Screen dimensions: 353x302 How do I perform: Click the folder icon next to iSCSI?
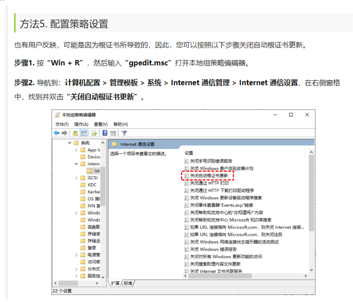[83, 178]
